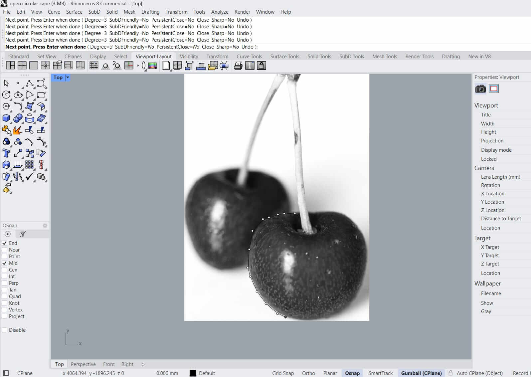Open the Curve menu
Image resolution: width=531 pixels, height=377 pixels.
[x=54, y=12]
